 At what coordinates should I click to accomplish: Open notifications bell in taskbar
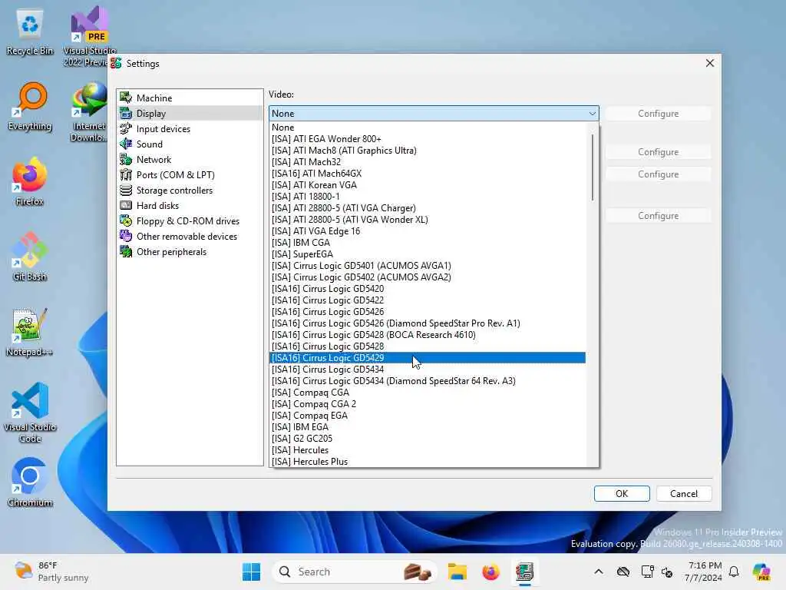point(734,572)
